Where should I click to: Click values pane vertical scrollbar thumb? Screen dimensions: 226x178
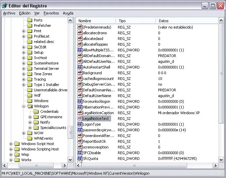point(221,73)
